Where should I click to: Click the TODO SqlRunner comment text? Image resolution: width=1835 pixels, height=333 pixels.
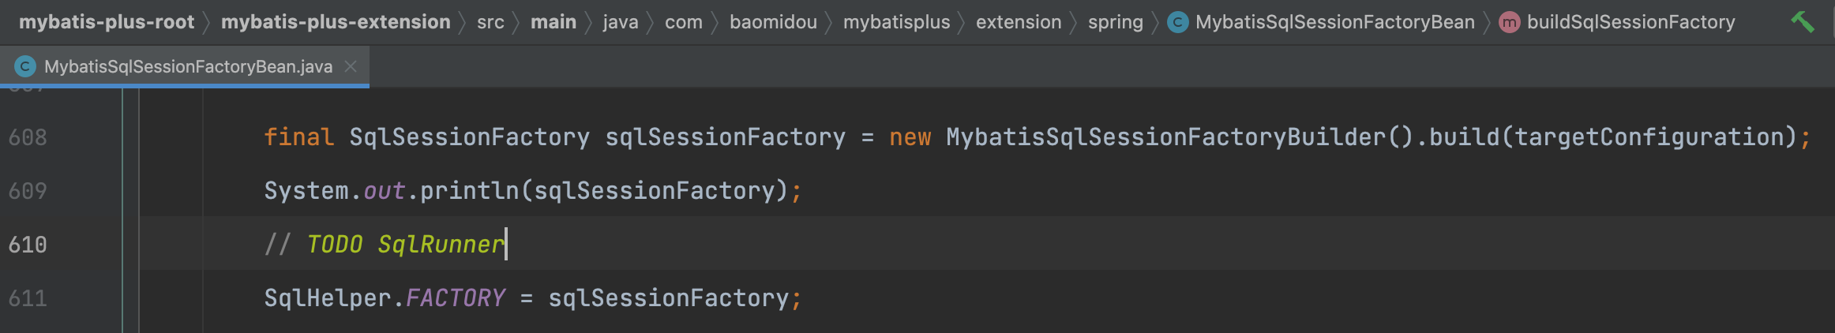click(405, 245)
